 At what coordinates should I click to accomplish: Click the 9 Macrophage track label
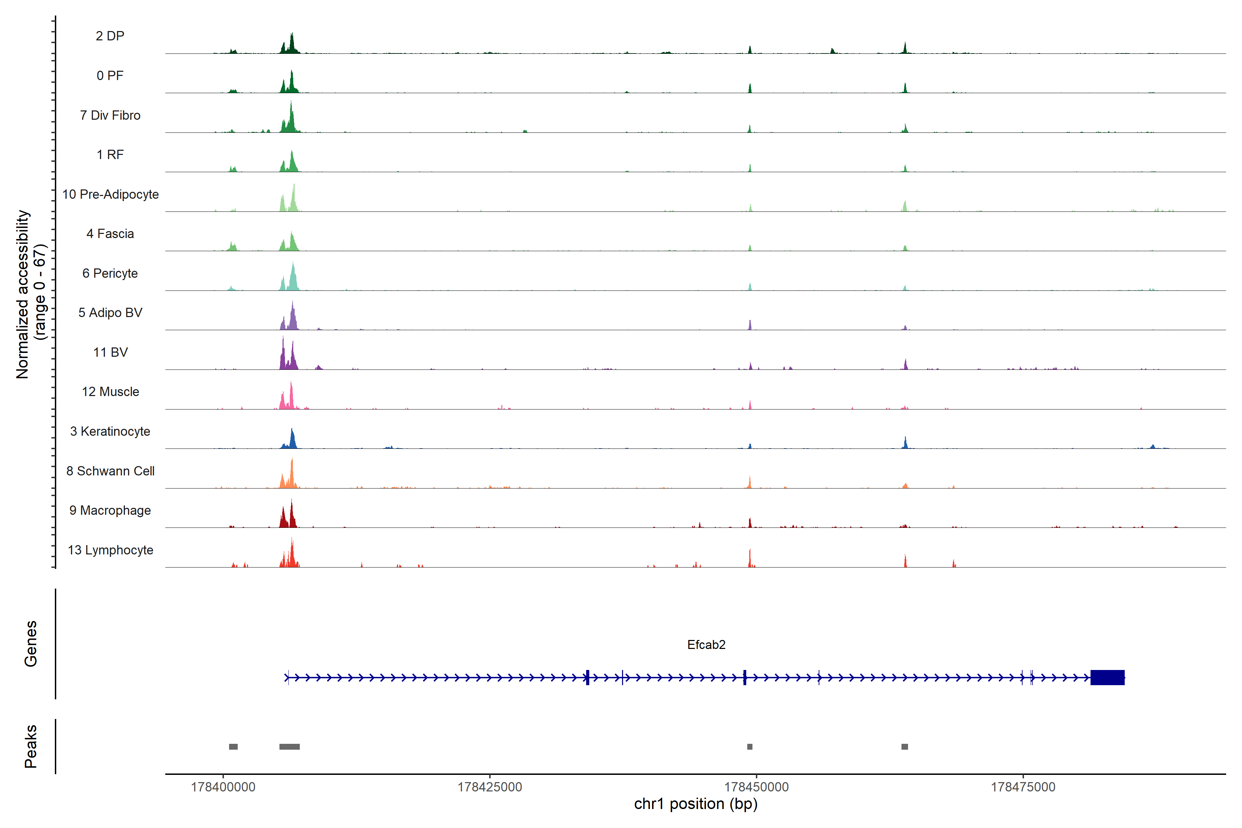[110, 511]
